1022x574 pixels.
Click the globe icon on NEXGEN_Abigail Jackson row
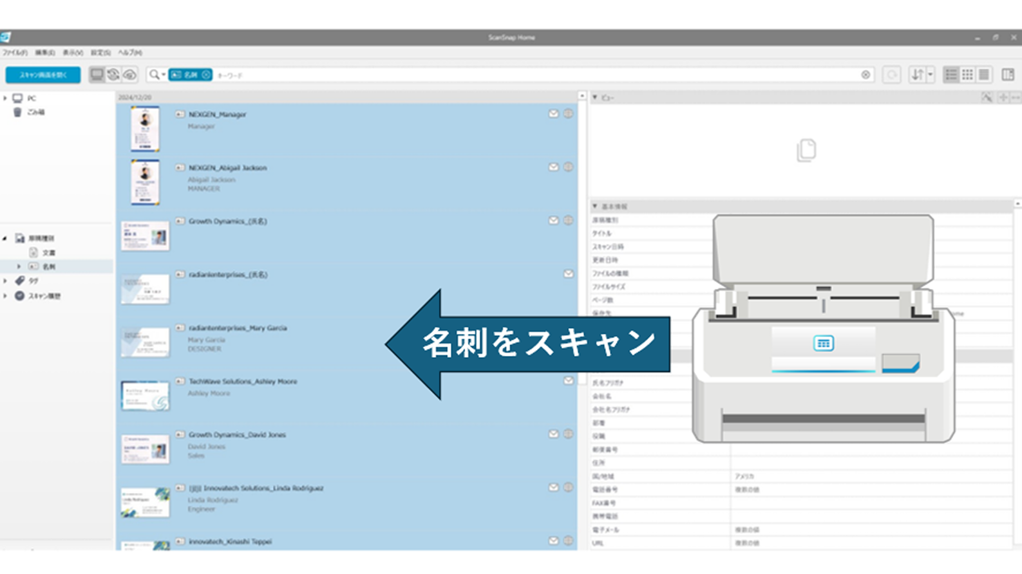click(568, 167)
